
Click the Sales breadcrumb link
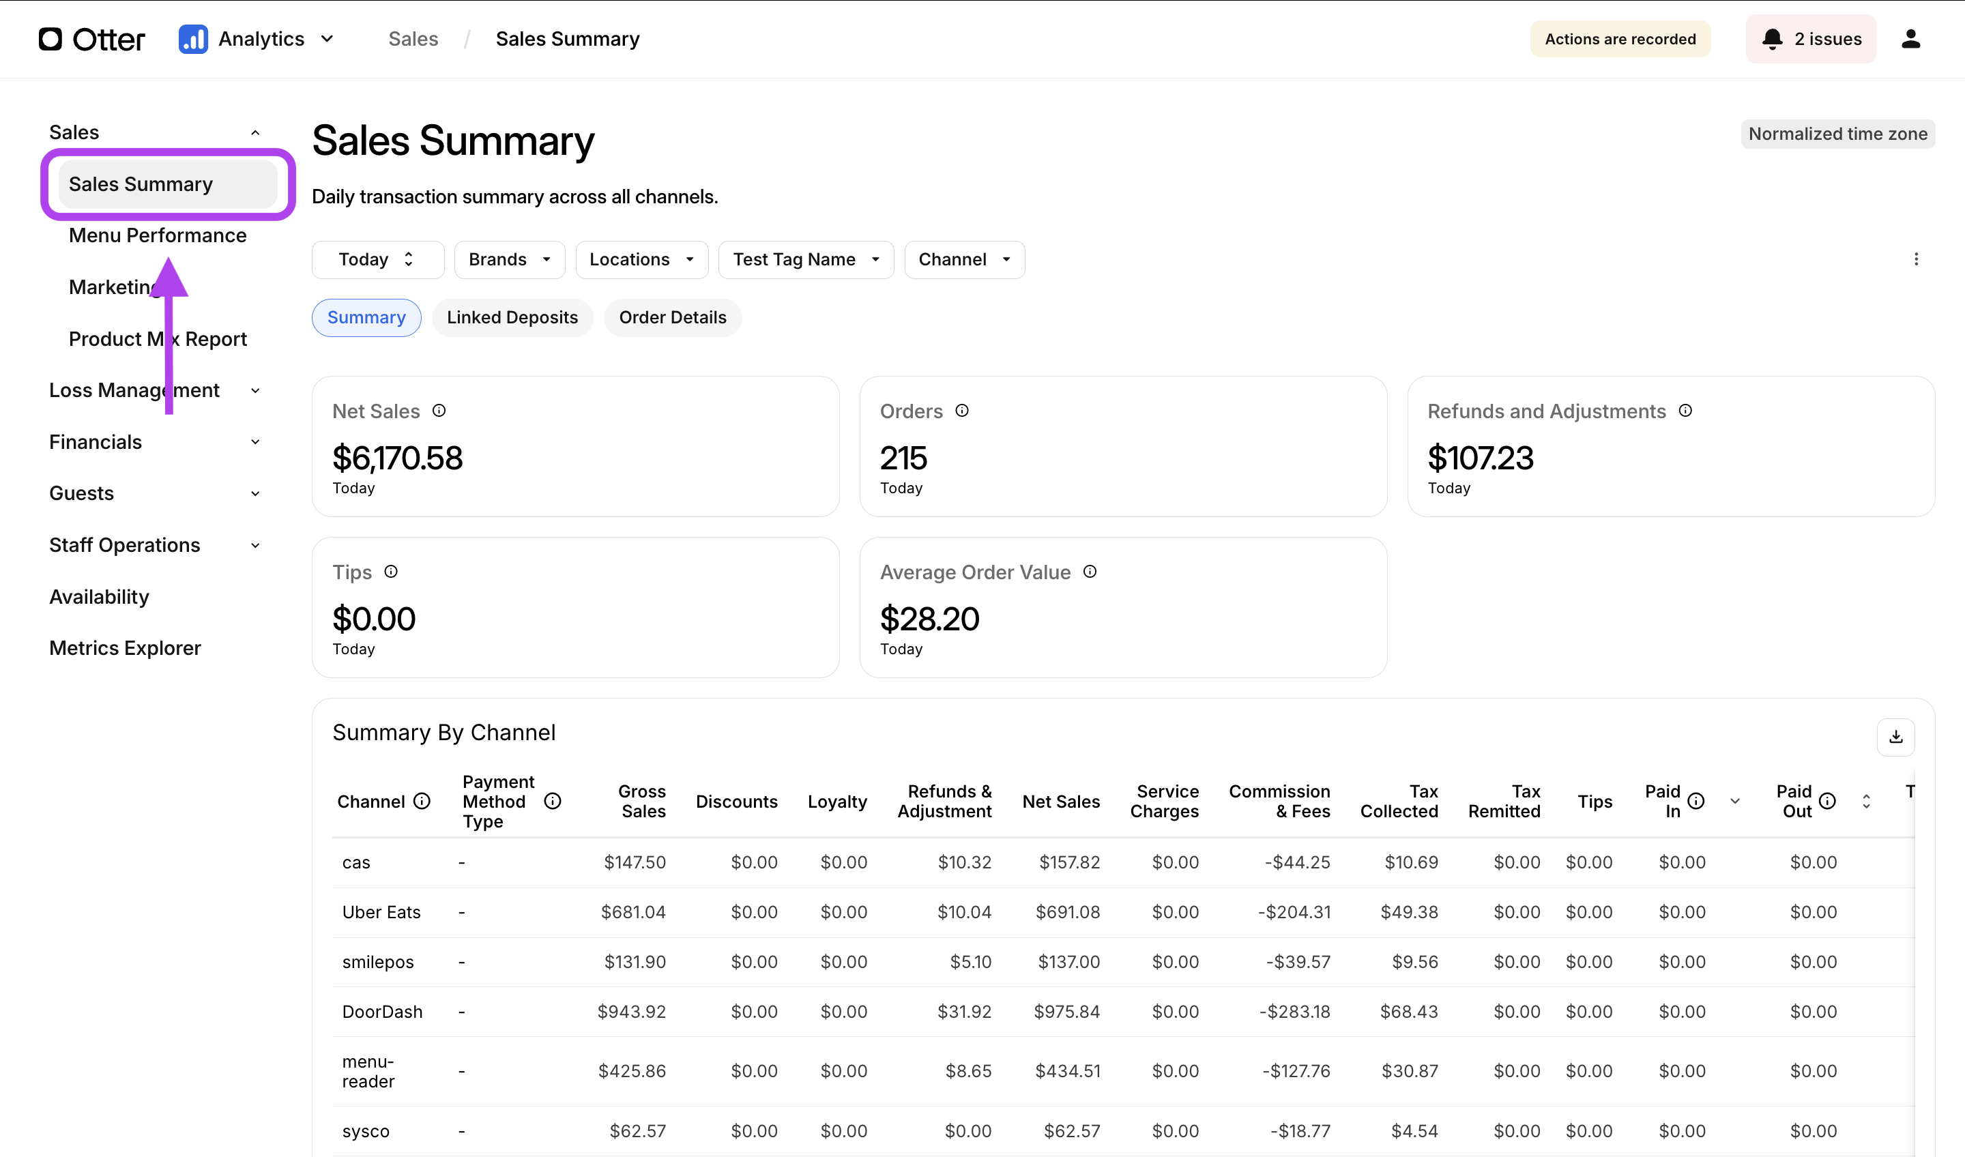(x=413, y=39)
